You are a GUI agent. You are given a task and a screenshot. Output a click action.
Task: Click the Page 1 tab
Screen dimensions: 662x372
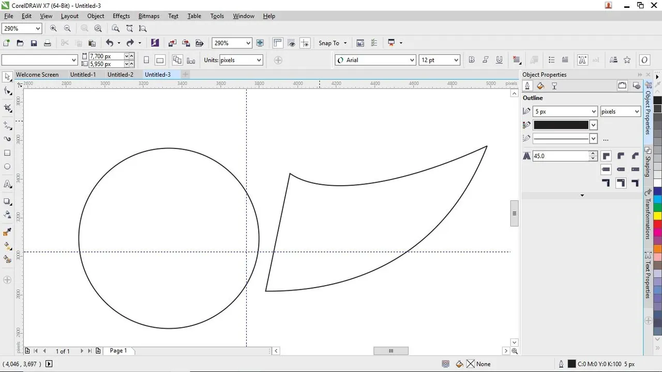(118, 351)
